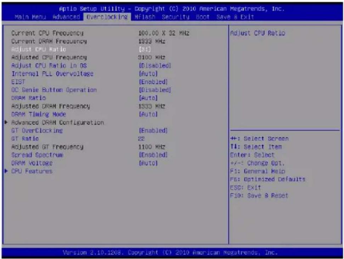Click the 100.00 X 32 MHz value
Screen dimensions: 344x259
tap(164, 33)
